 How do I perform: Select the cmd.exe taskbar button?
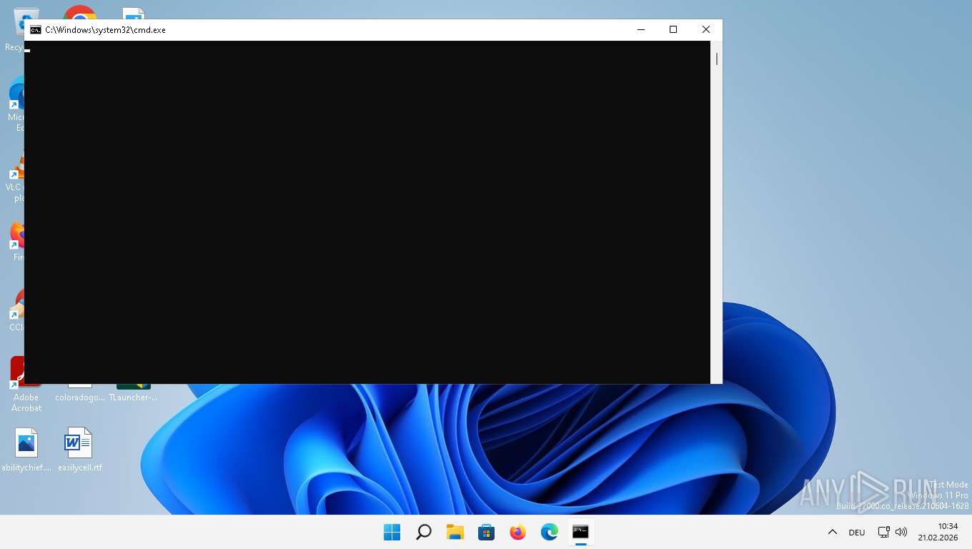[x=580, y=532]
